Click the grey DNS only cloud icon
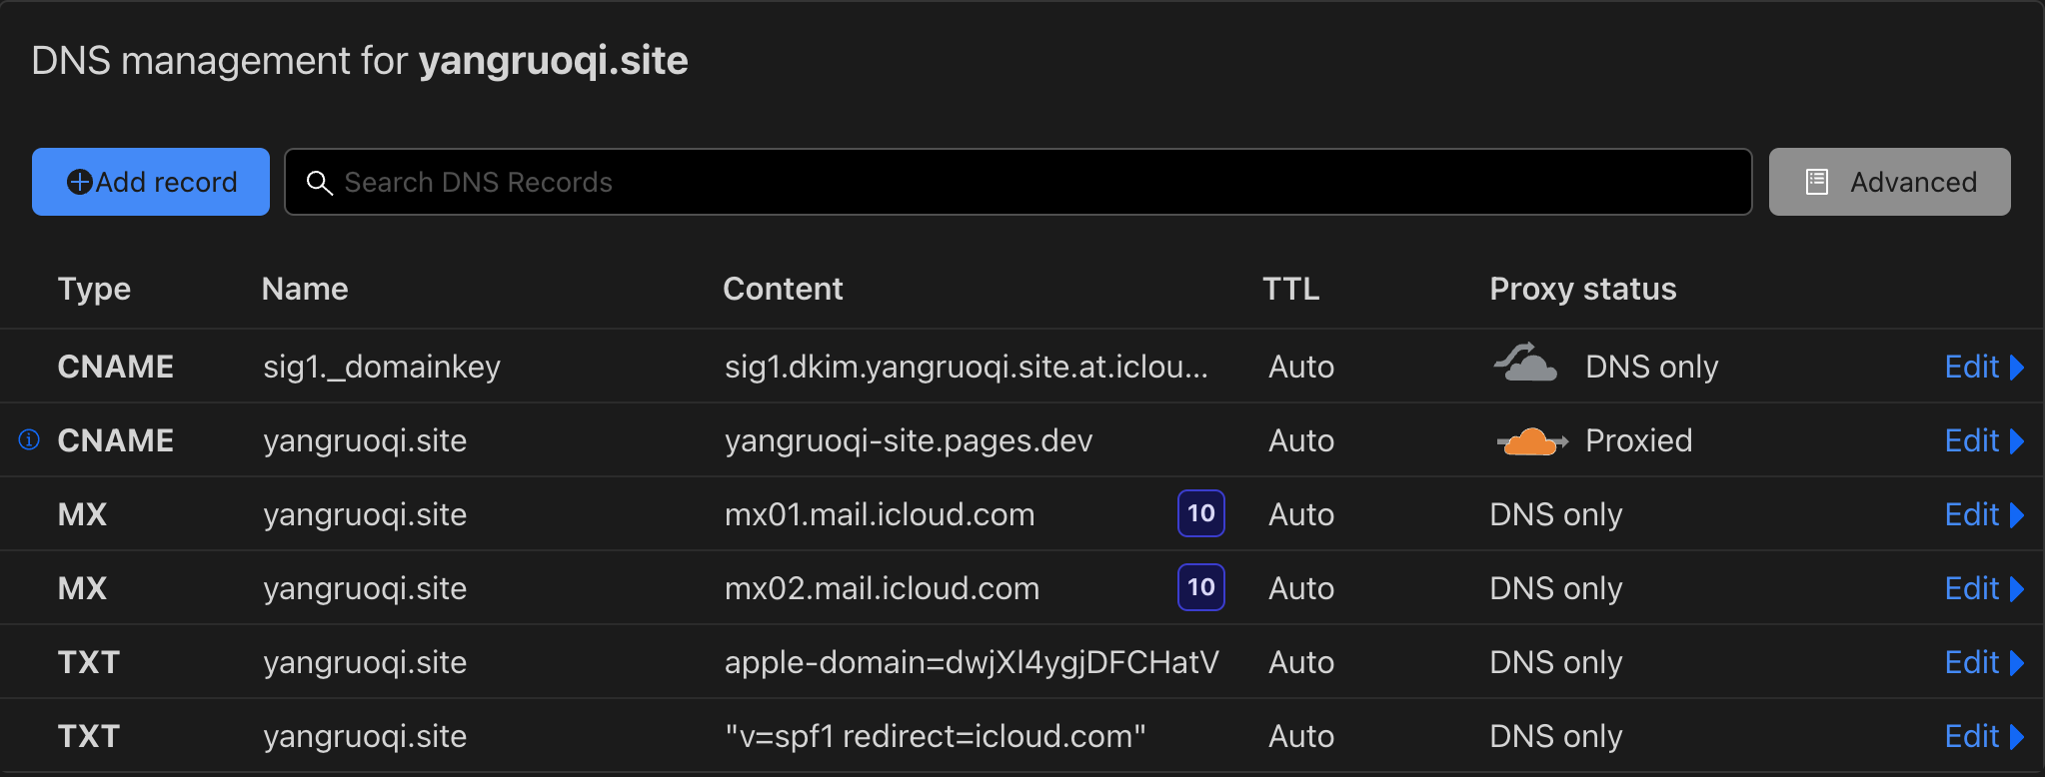This screenshot has height=777, width=2045. (1525, 364)
